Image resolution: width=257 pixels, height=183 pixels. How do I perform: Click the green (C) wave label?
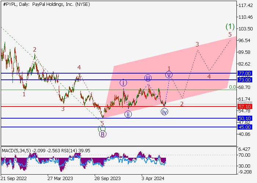(x=102, y=128)
